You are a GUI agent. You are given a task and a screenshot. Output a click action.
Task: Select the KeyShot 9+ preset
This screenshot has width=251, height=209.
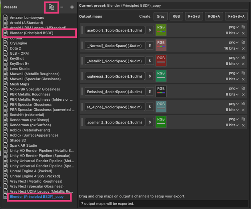click(x=20, y=64)
